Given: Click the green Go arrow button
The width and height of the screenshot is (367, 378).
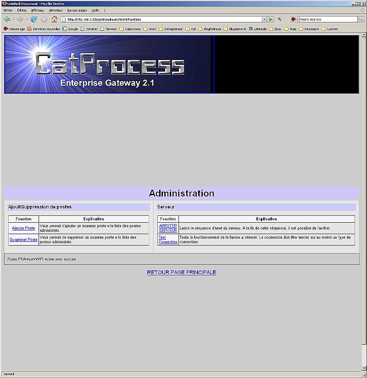Looking at the screenshot, I should 271,19.
